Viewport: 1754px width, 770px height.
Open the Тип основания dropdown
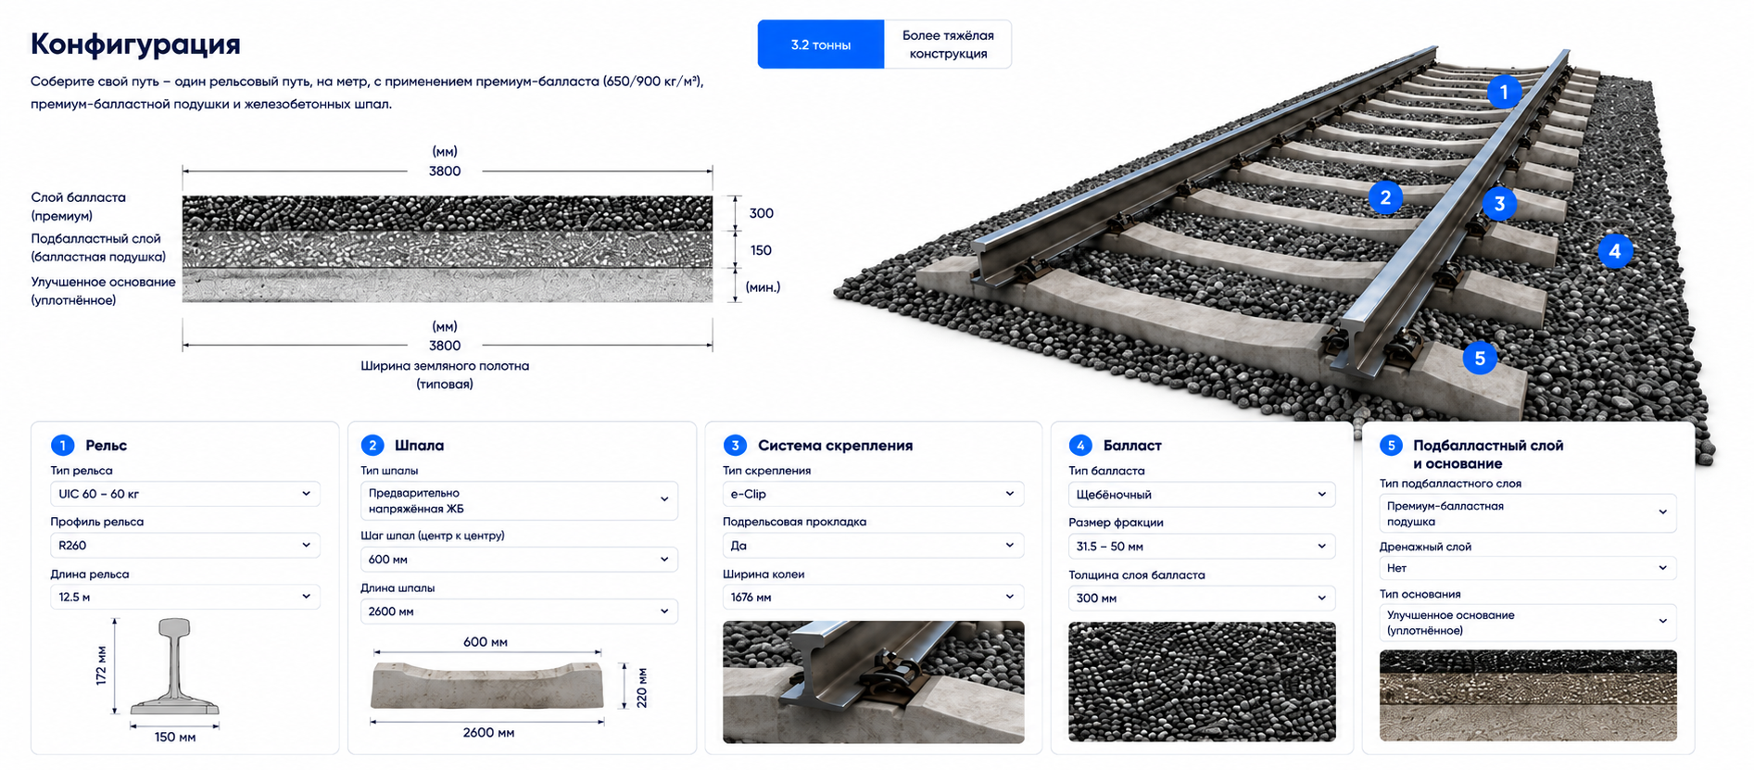click(1528, 623)
